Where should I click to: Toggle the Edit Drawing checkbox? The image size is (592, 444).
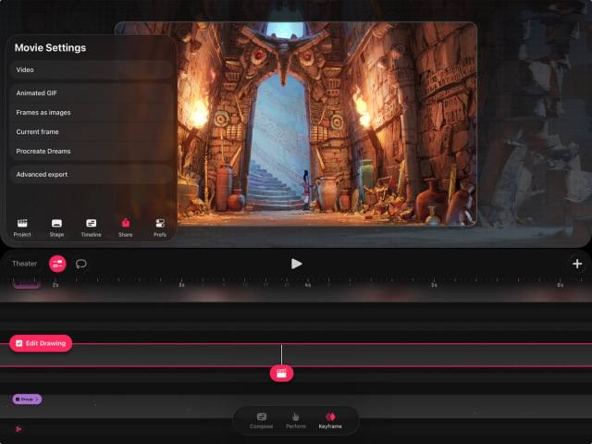click(x=19, y=343)
